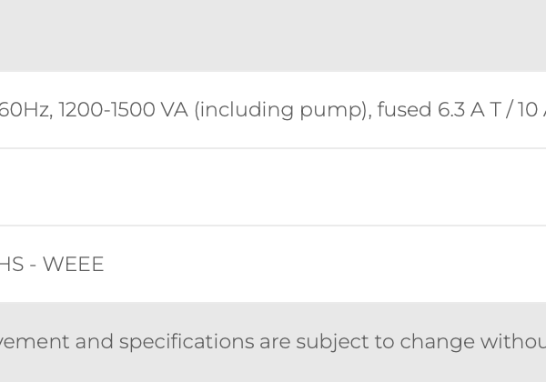
Task: Click the "VA" unit after 1200-1500
Action: [175, 109]
